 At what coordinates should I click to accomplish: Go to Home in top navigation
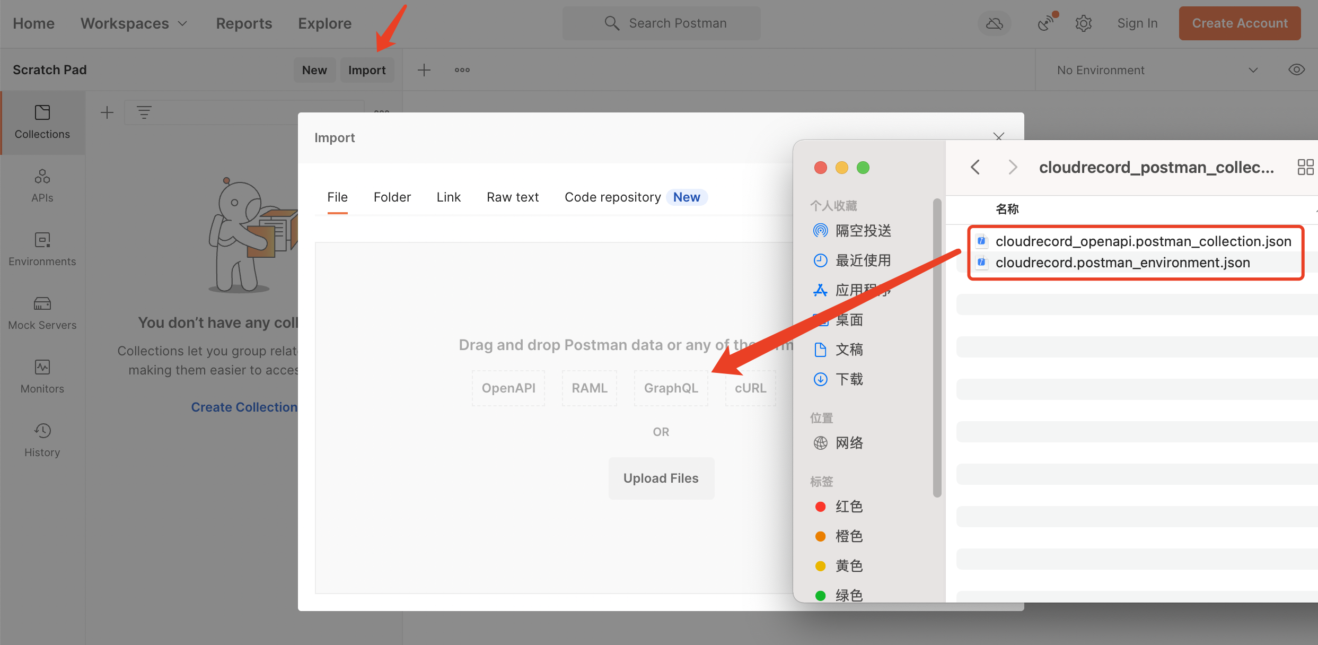coord(33,23)
